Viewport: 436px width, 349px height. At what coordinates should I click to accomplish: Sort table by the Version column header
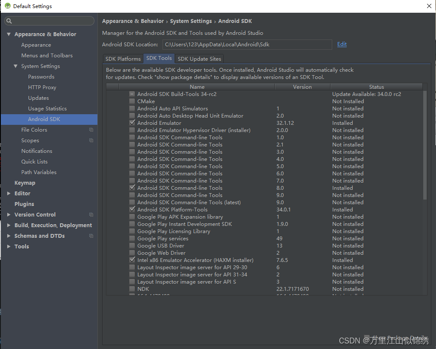[x=302, y=87]
